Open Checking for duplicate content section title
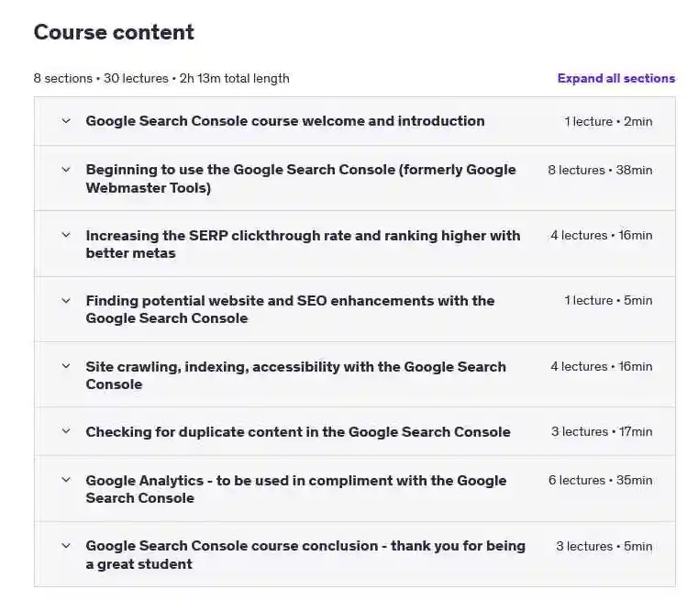 coord(298,432)
